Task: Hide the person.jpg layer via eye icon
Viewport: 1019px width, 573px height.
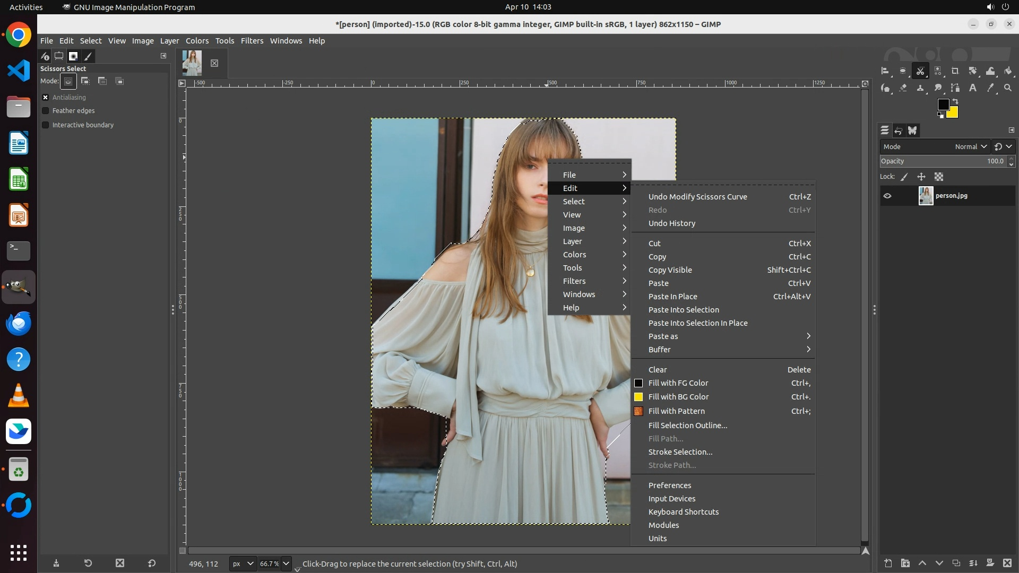Action: [887, 196]
